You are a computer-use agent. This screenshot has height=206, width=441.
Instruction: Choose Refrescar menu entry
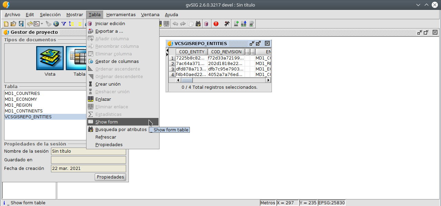click(x=123, y=137)
